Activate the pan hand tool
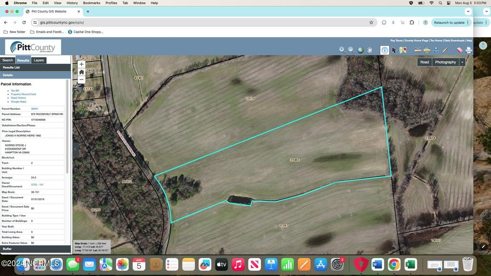 pyautogui.click(x=370, y=50)
